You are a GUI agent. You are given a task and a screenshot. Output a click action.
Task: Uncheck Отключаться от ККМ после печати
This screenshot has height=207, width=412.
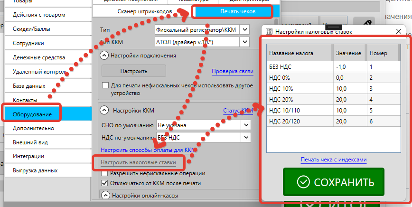(x=104, y=183)
